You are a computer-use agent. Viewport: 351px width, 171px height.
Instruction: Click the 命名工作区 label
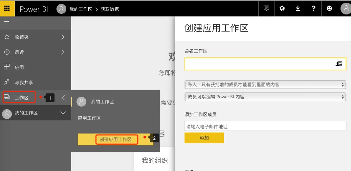[196, 51]
